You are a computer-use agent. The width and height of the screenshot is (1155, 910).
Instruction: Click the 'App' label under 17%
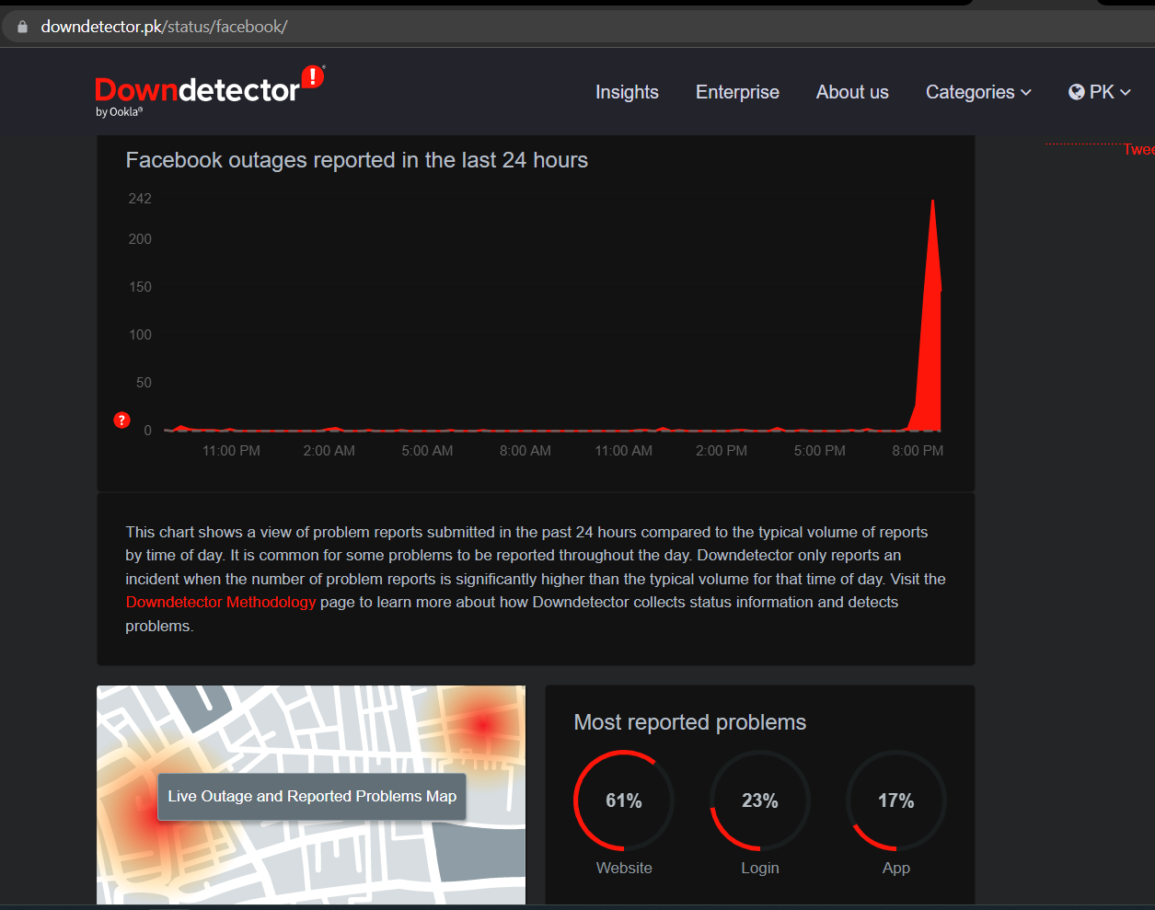click(x=896, y=868)
